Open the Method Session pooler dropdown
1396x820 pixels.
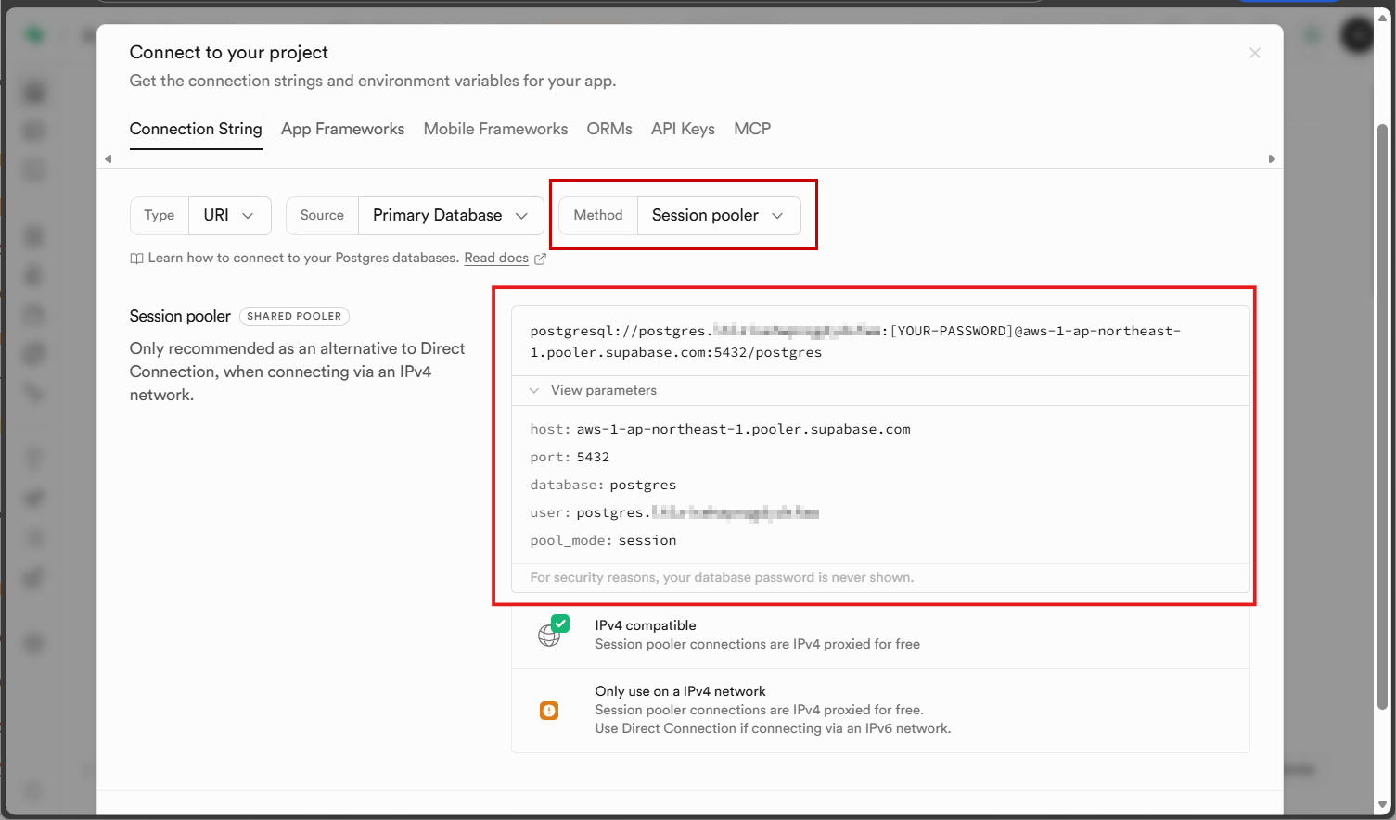click(718, 215)
